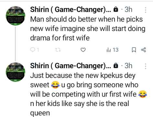Click the 3h timestamp on second post
Image resolution: width=153 pixels, height=117 pixels.
point(128,66)
